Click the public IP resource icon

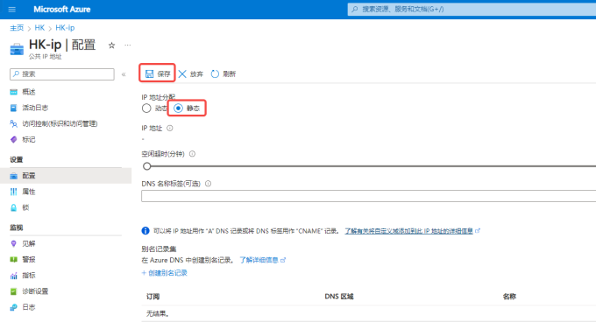tap(17, 49)
